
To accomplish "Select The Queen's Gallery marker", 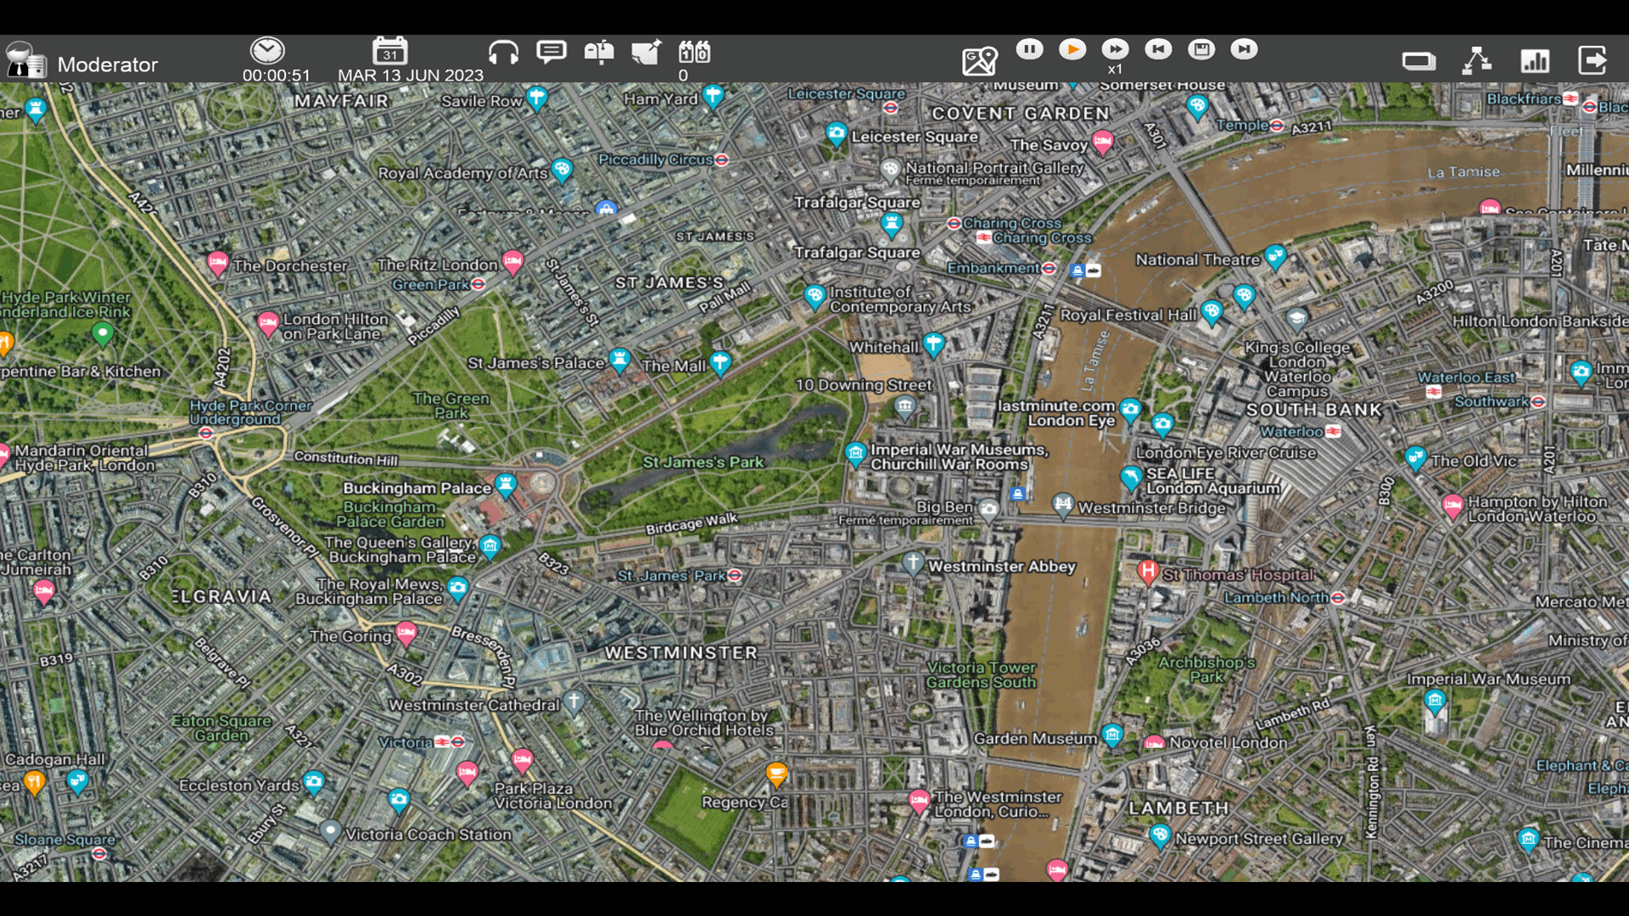I will point(490,546).
